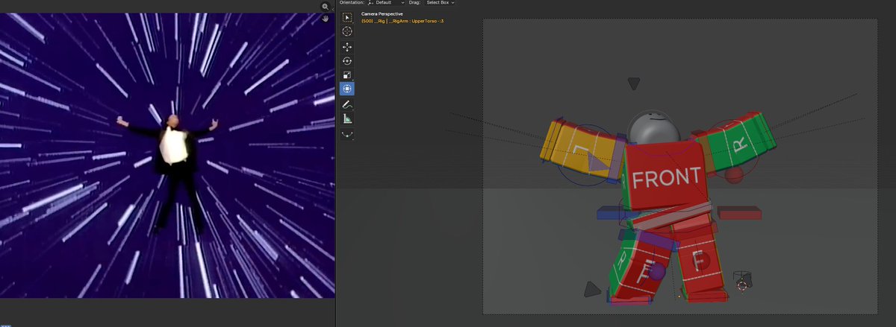Click the red sphere control by the right arm
The image size is (896, 327).
[x=735, y=175]
